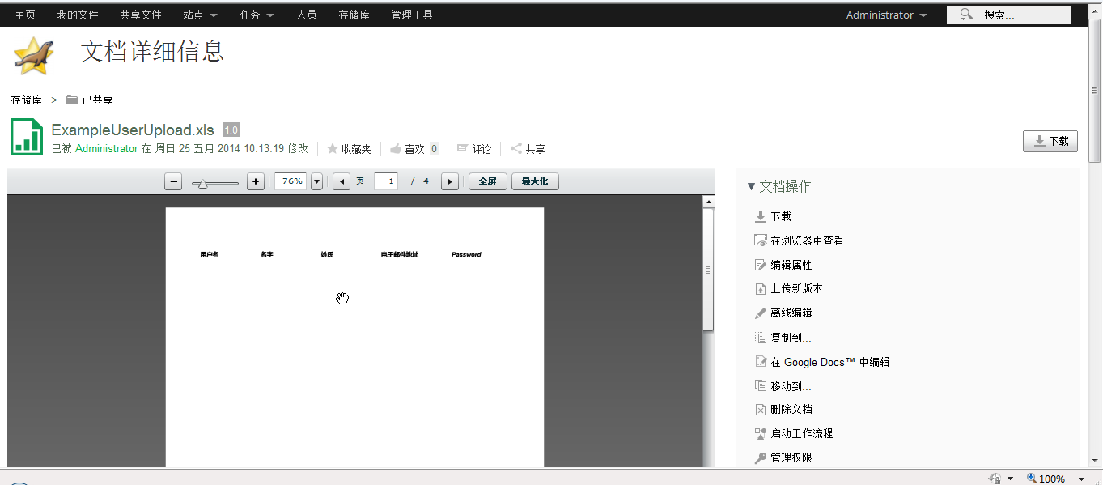Screen dimensions: 1103x485
Task: Open the Administrator user menu
Action: tap(887, 15)
